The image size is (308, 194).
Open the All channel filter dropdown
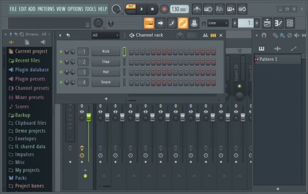(106, 35)
